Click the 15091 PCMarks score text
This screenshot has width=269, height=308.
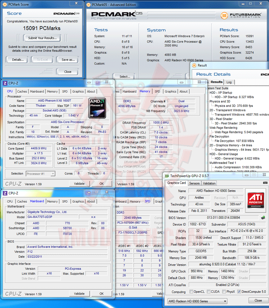(x=42, y=28)
